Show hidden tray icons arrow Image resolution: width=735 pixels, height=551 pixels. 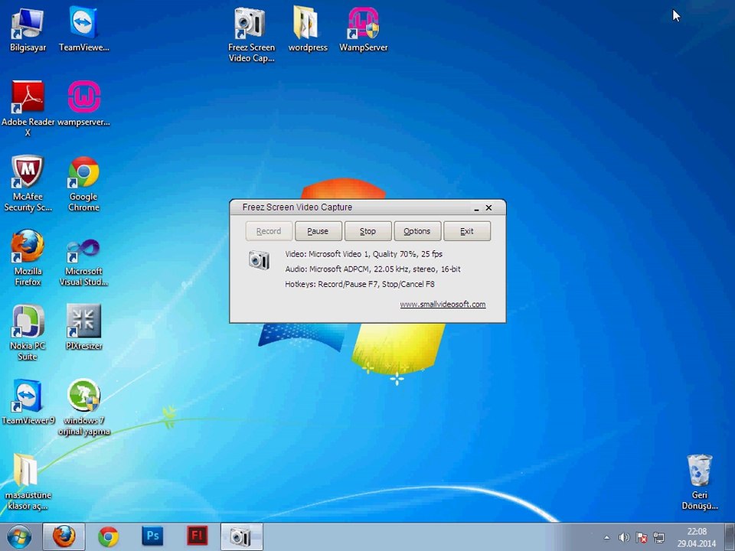pyautogui.click(x=607, y=537)
